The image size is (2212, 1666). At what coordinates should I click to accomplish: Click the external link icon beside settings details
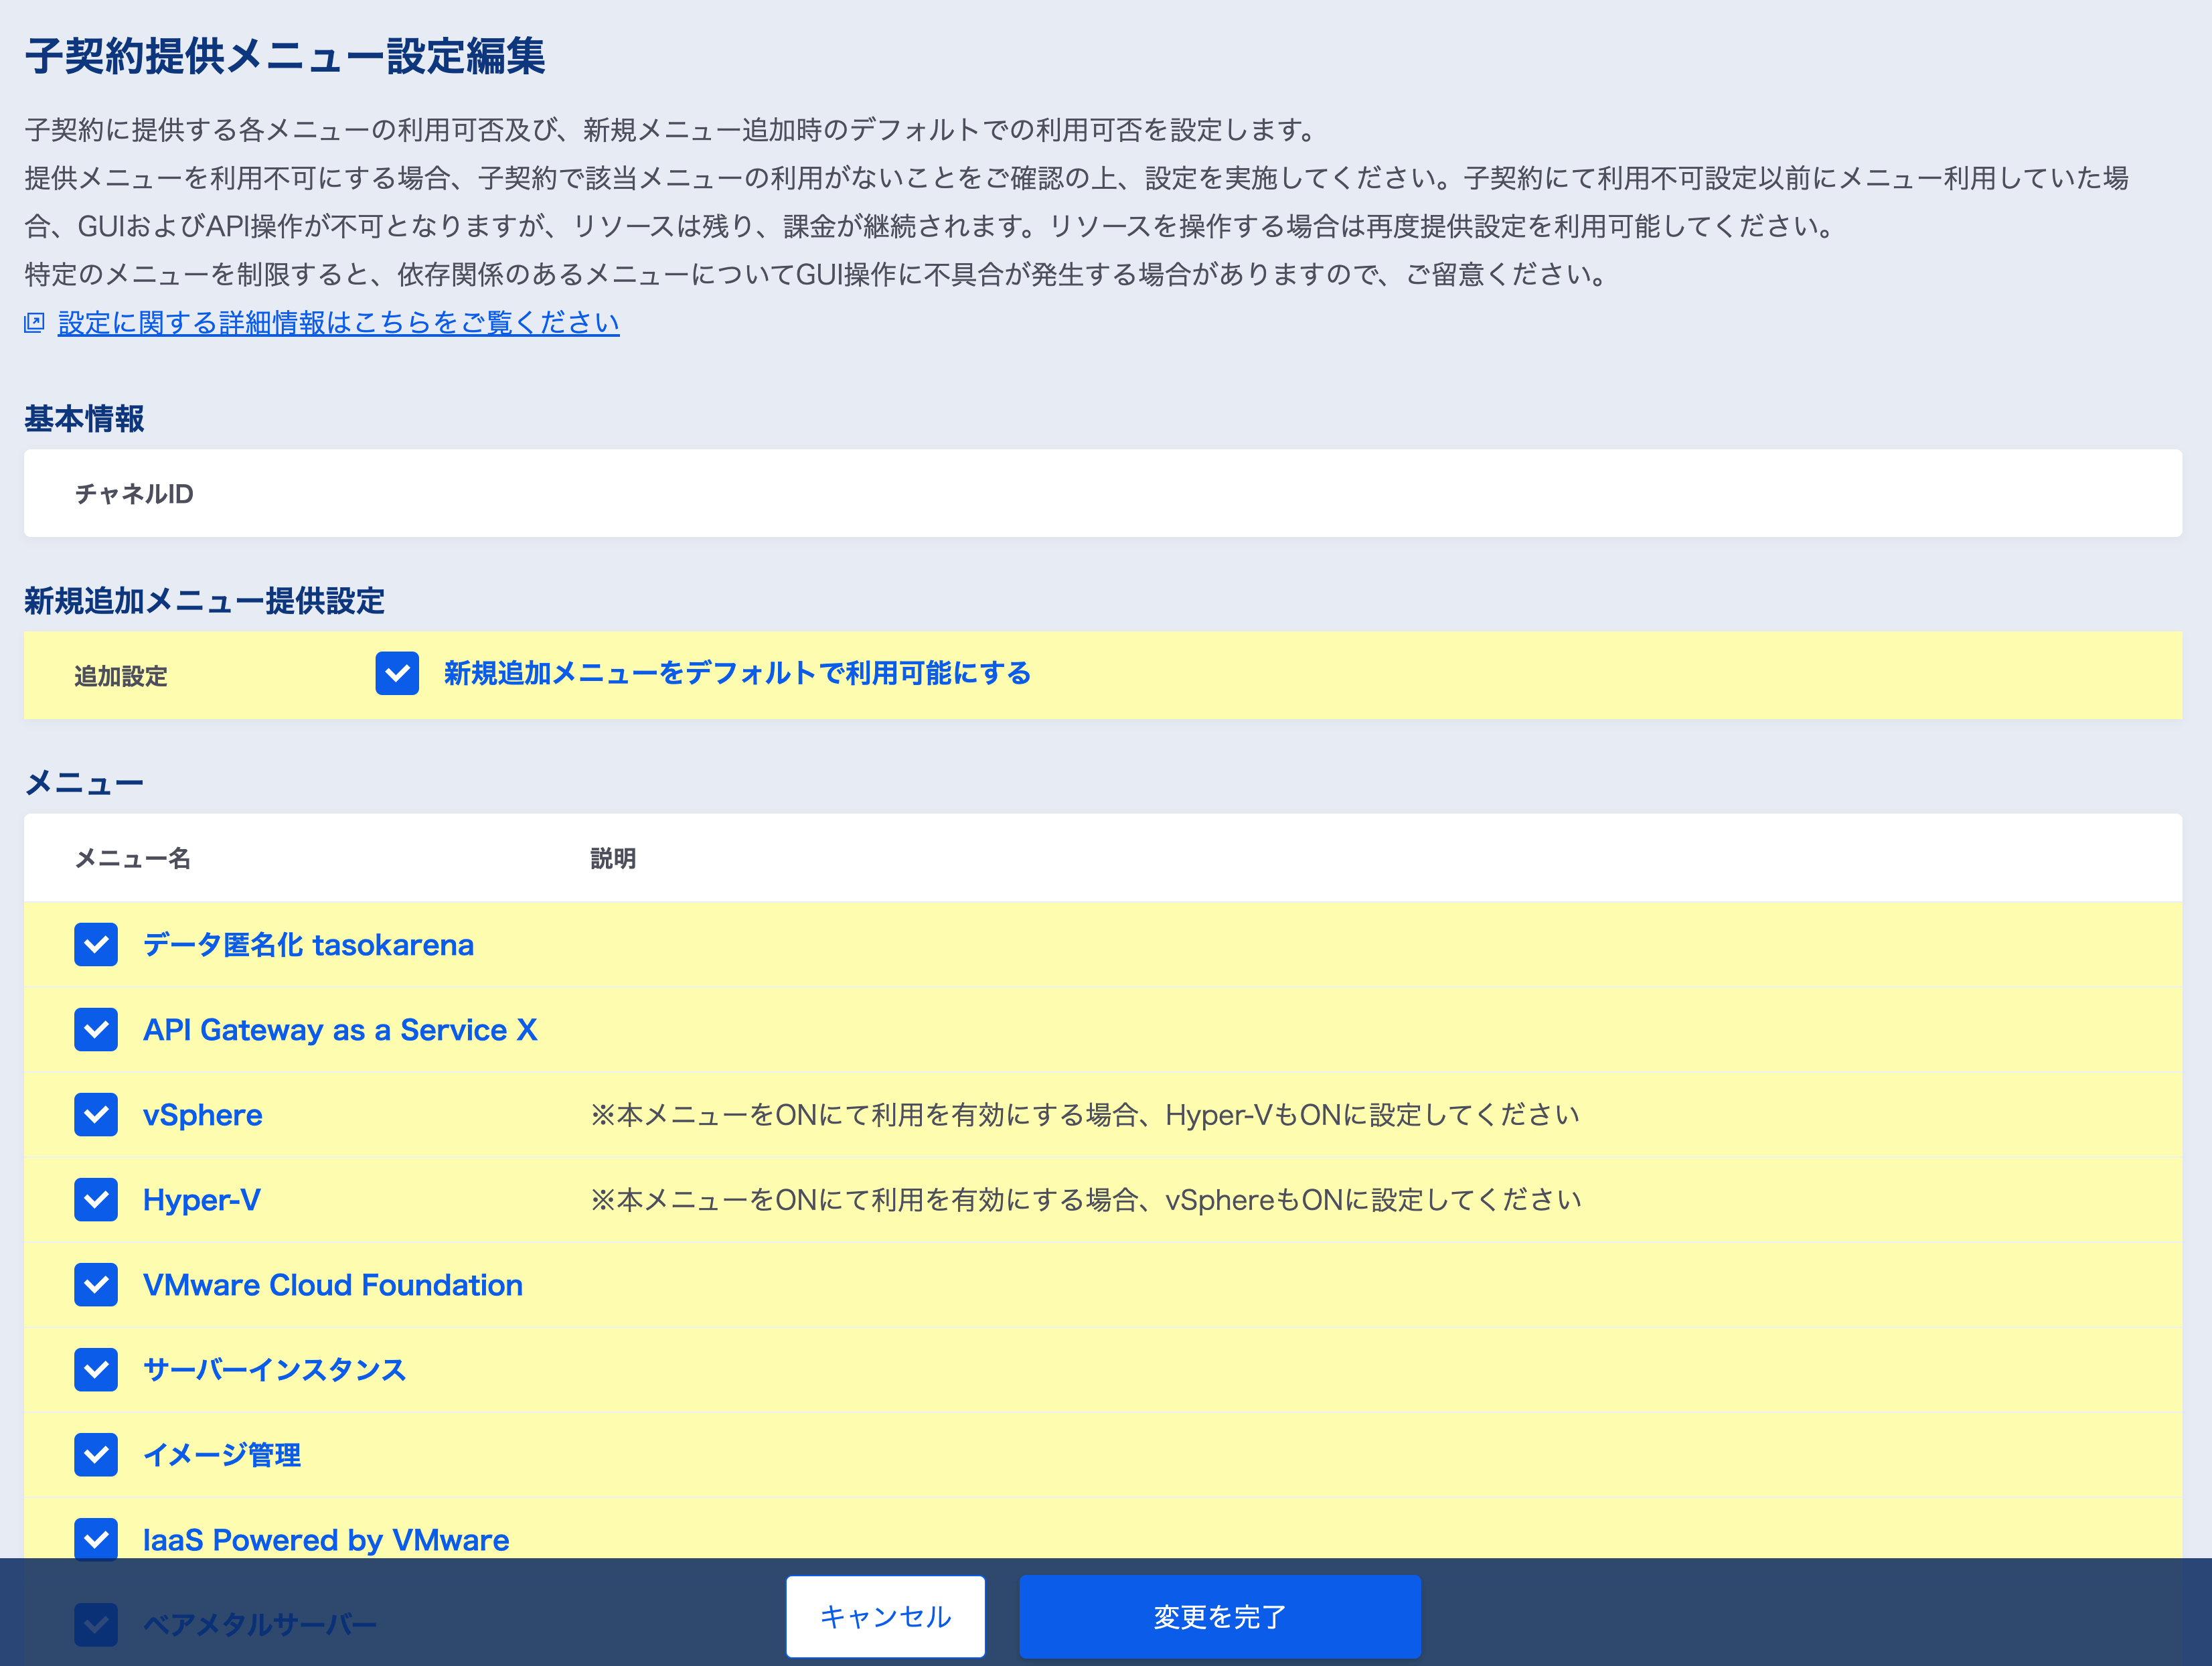tap(34, 322)
